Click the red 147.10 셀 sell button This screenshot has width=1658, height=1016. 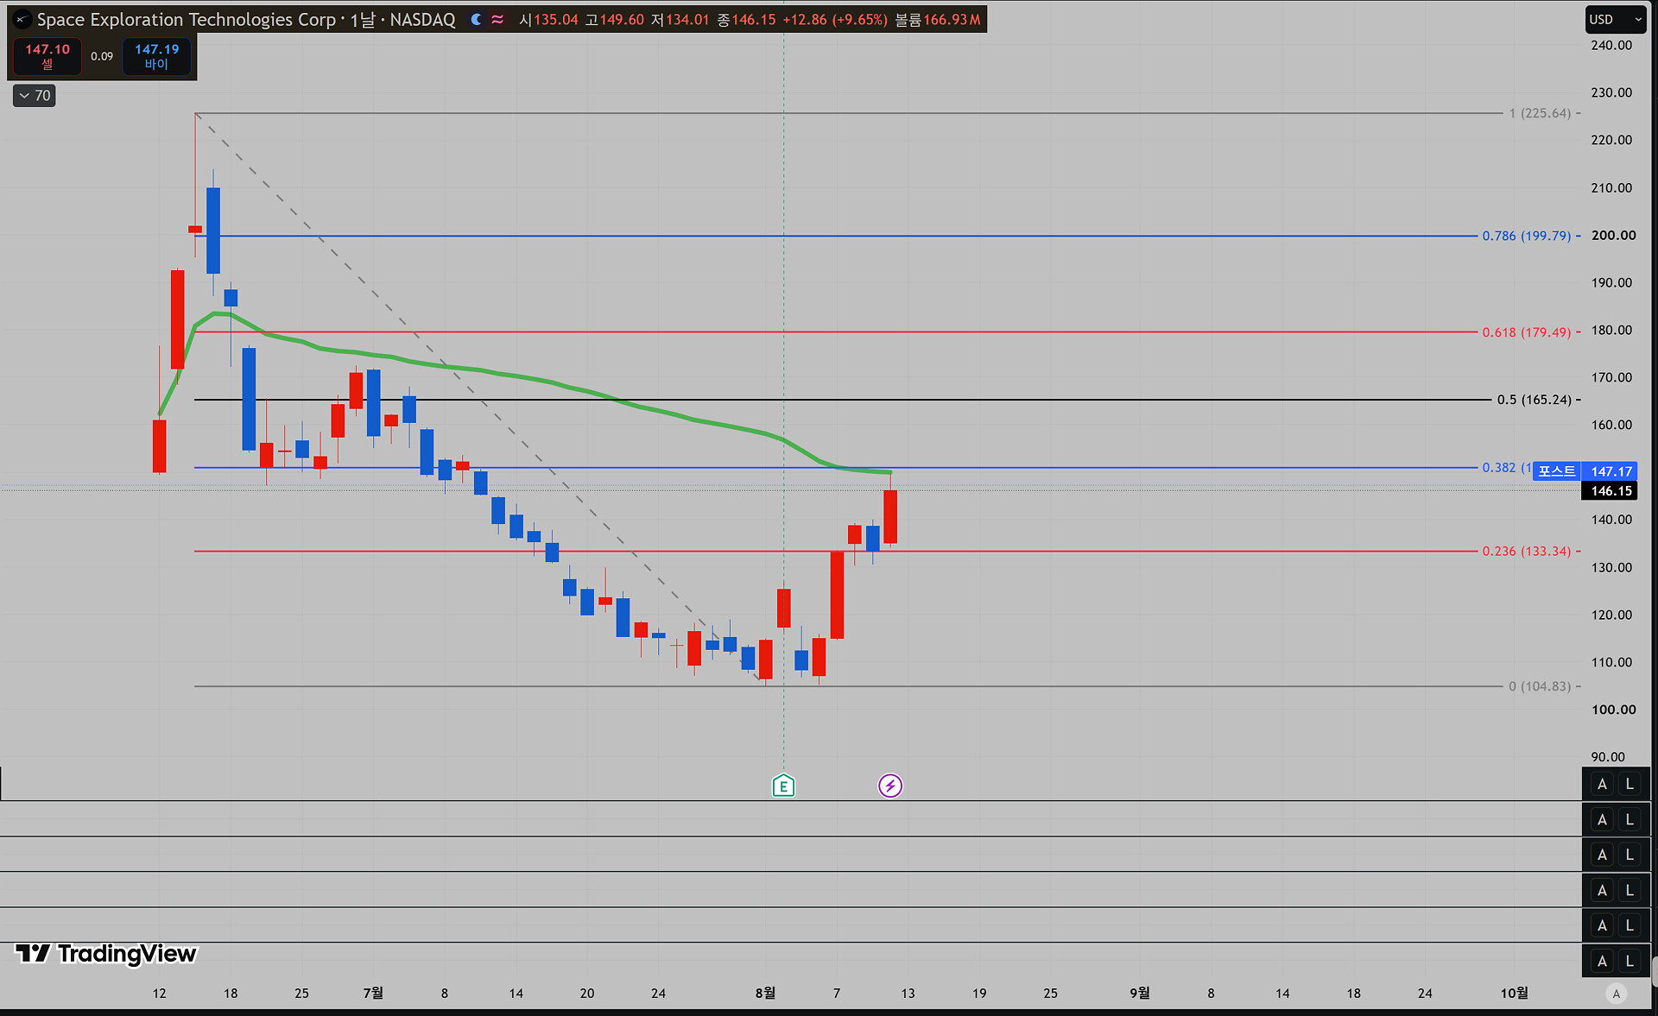point(47,56)
